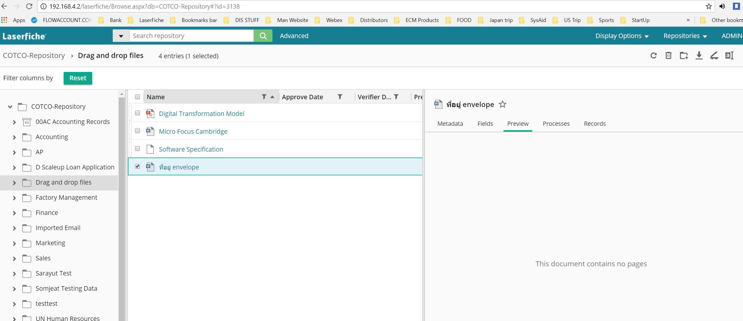Image resolution: width=743 pixels, height=321 pixels.
Task: Click the refresh icon in folder toolbar
Action: click(653, 56)
